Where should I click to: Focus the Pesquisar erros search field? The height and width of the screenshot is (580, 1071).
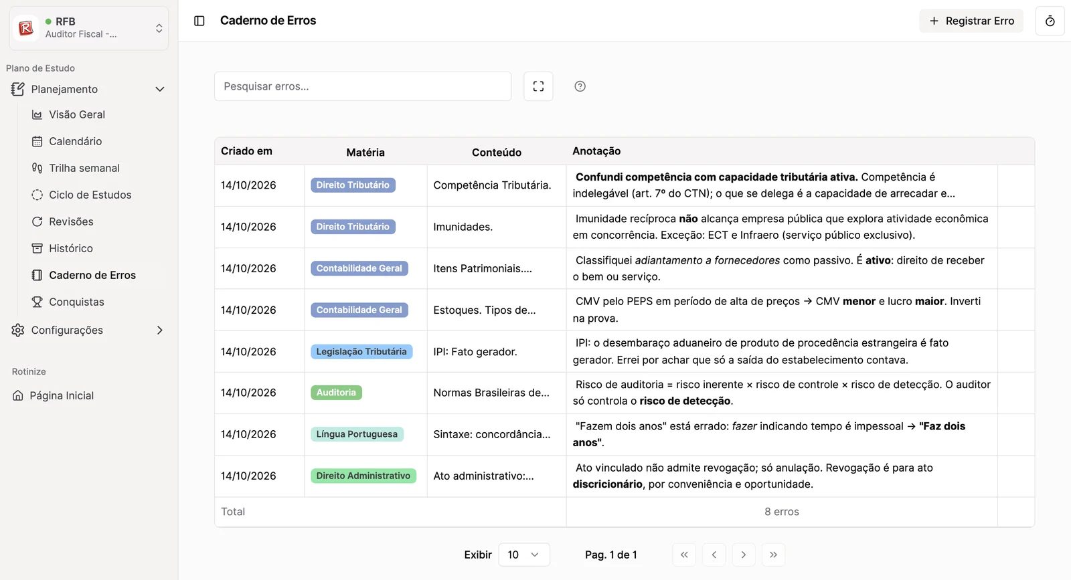(363, 86)
